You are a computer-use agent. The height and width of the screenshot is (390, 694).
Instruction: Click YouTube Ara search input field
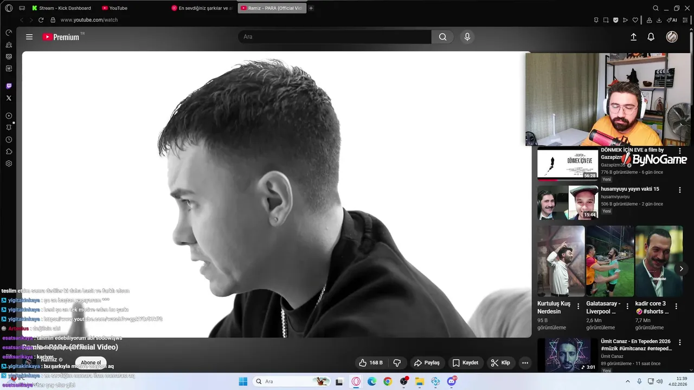335,37
